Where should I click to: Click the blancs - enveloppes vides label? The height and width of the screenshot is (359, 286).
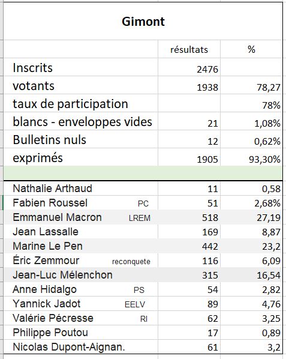point(82,122)
